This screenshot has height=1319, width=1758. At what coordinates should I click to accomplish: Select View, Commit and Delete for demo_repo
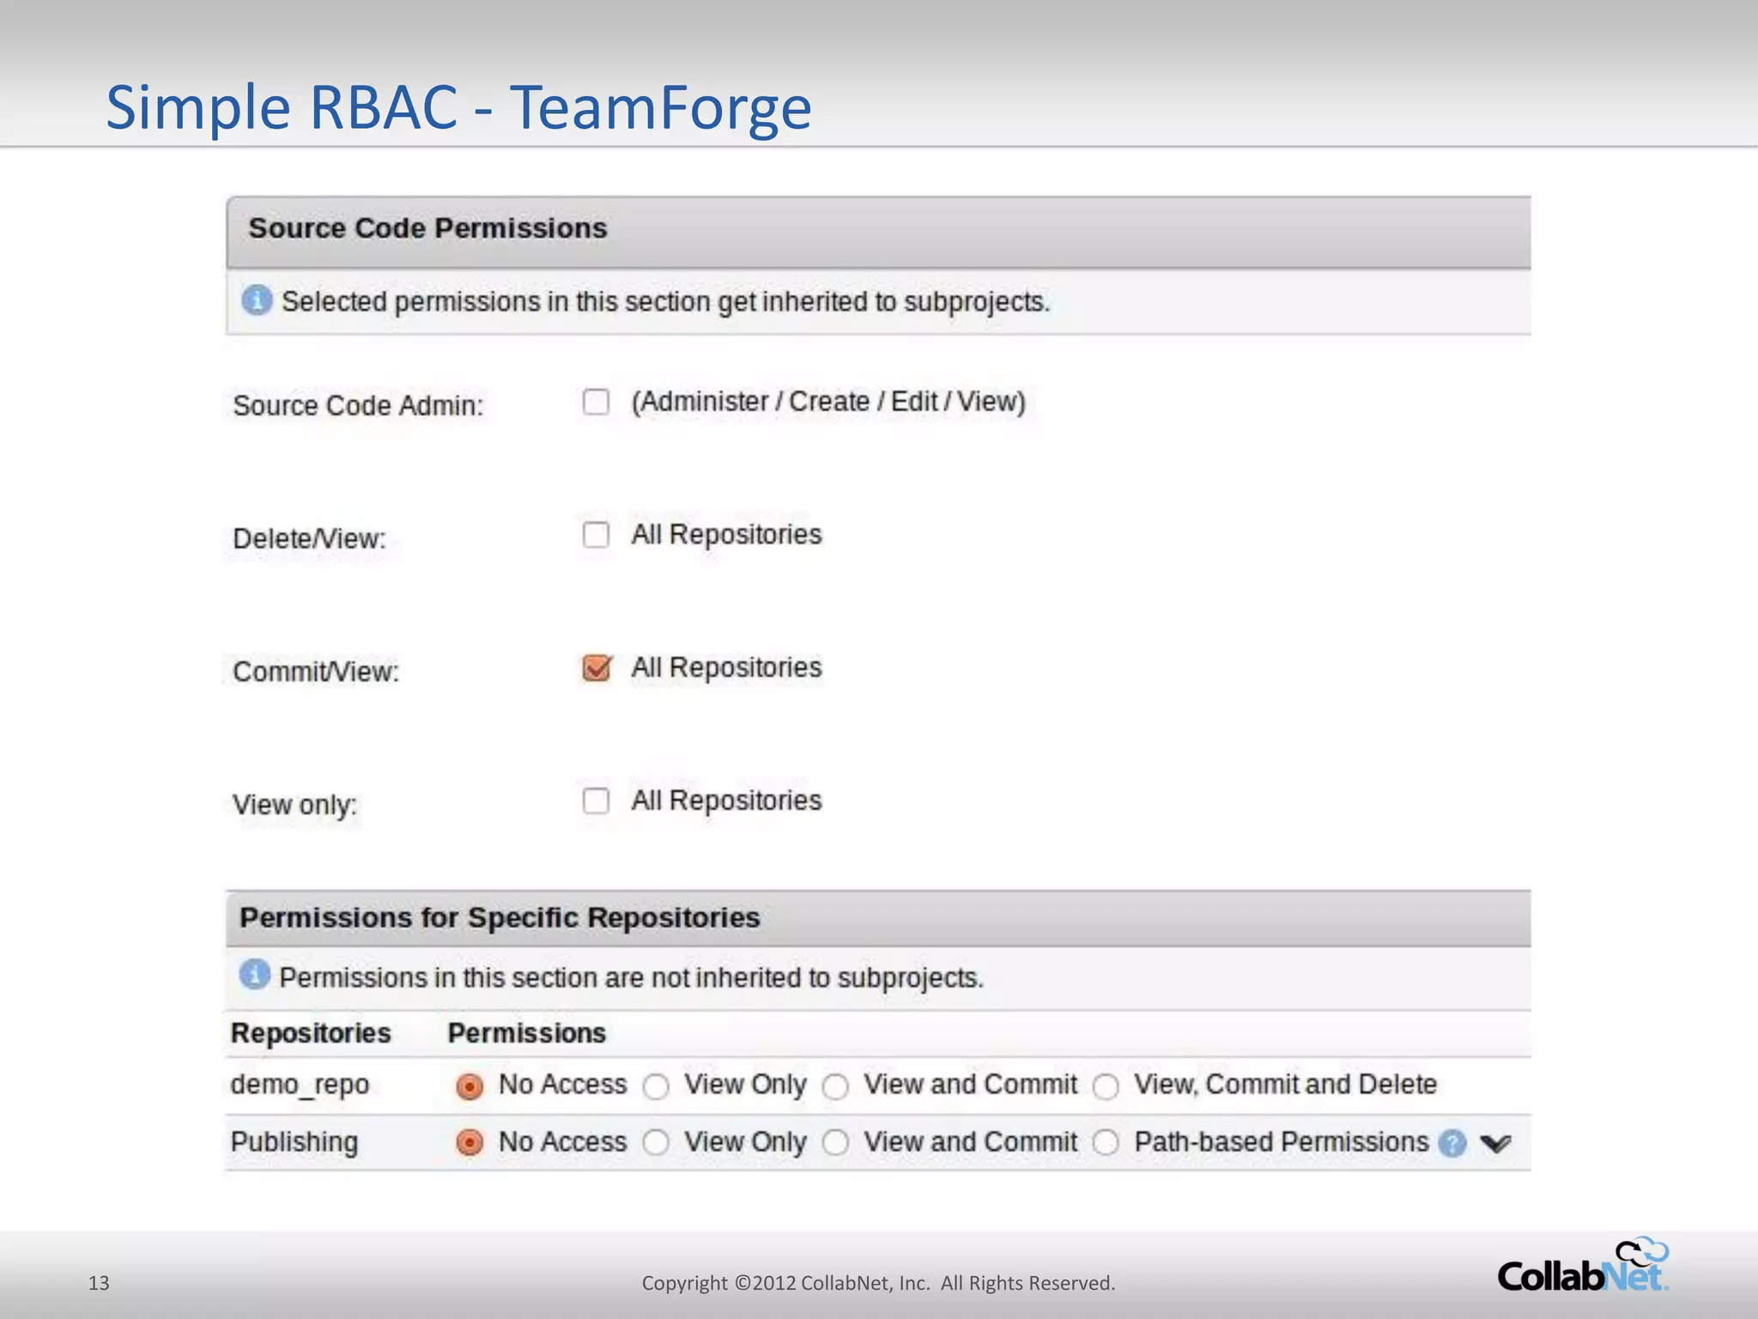1106,1086
